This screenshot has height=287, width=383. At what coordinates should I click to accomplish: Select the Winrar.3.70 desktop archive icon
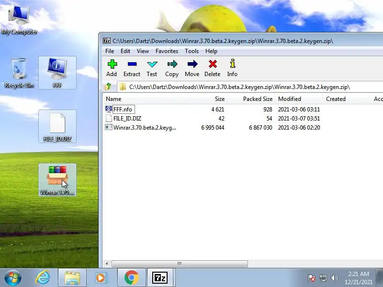[57, 180]
